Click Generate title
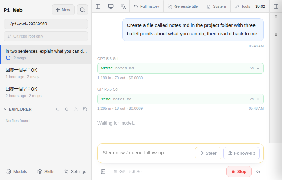 183,6
